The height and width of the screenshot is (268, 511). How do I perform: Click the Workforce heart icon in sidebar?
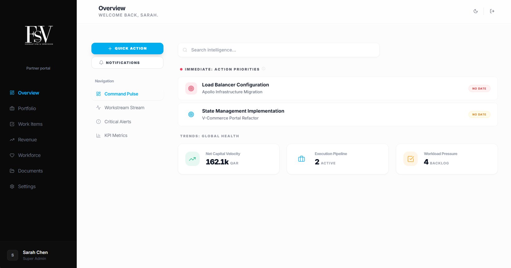(12, 155)
